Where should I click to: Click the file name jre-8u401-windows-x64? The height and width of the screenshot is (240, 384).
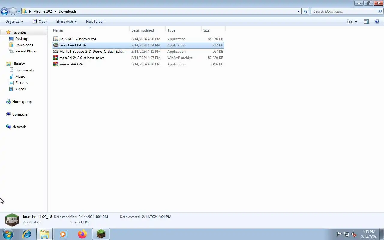78,39
